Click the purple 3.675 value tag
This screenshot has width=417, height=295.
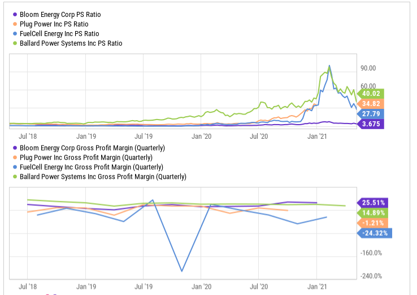371,124
